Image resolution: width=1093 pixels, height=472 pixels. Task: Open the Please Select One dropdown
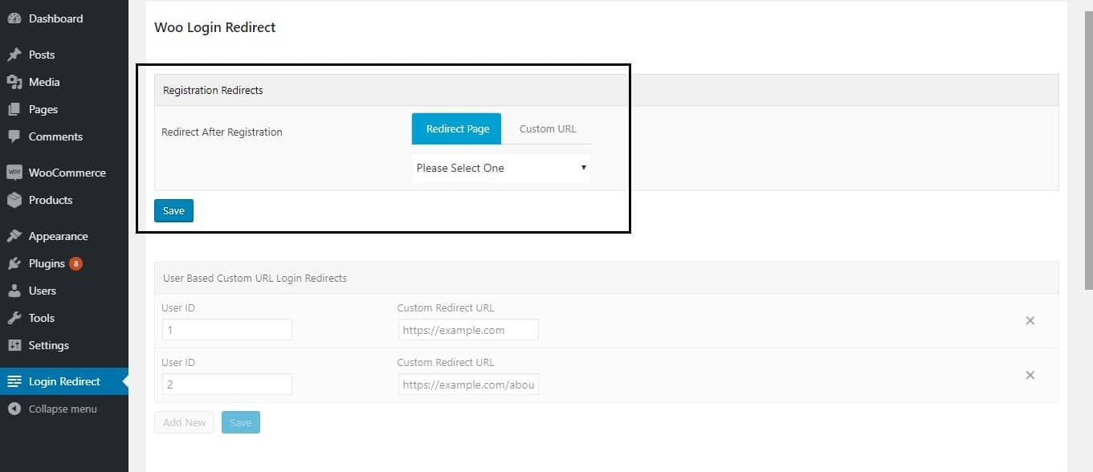click(500, 168)
